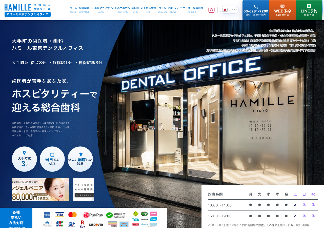Click the QUICPay payment logo

pyautogui.click(x=72, y=224)
